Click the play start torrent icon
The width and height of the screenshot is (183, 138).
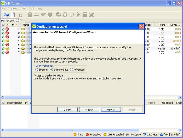[78, 15]
